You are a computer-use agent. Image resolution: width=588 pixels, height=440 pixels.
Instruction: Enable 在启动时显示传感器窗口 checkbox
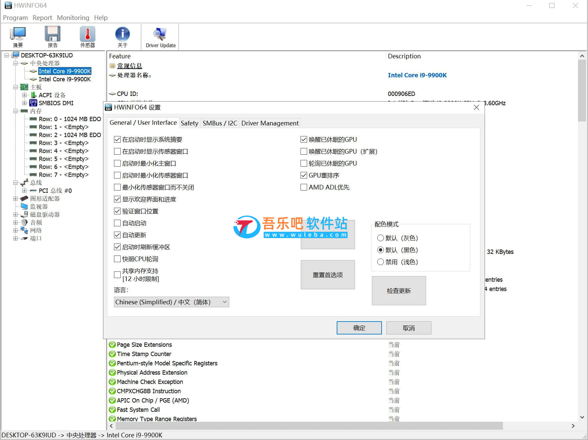[117, 151]
